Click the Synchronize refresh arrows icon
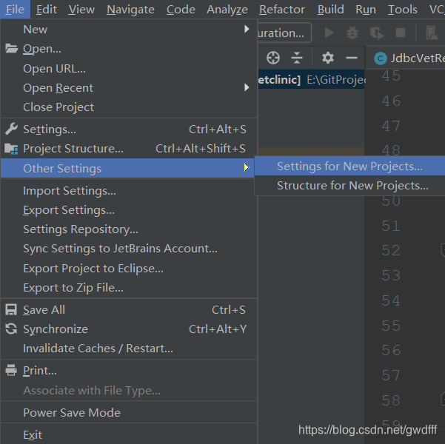This screenshot has height=444, width=445. point(11,329)
